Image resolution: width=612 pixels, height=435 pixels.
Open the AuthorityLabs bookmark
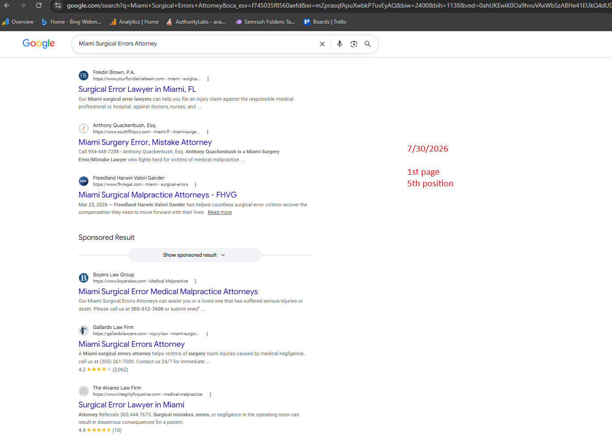196,22
